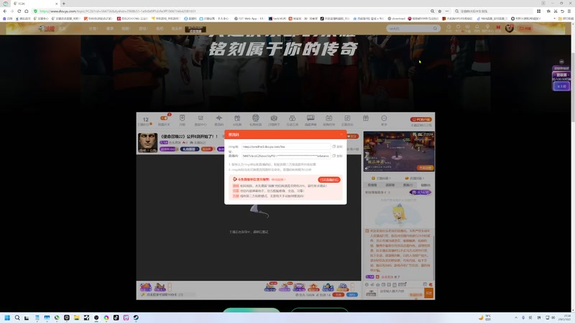Click the first gift icon at bottom left
575x323 pixels.
pyautogui.click(x=146, y=286)
